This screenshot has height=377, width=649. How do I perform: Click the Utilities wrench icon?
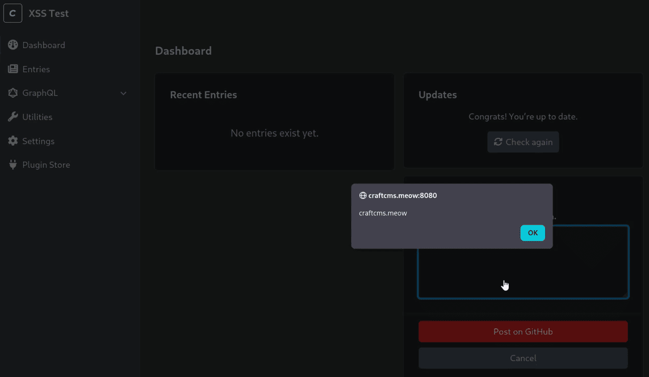coord(13,117)
